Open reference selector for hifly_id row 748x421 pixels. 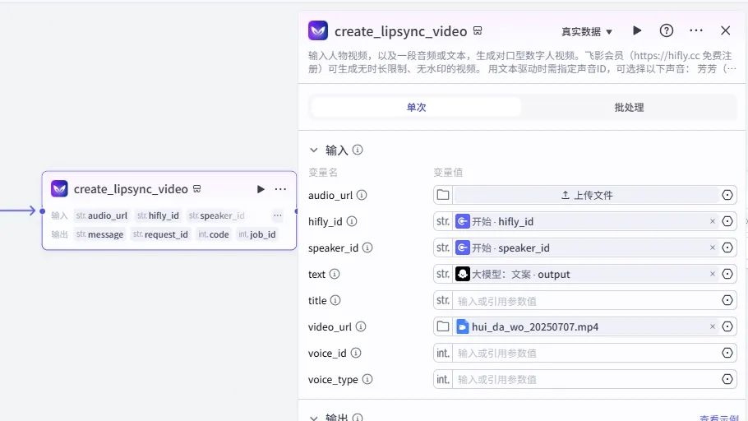727,221
